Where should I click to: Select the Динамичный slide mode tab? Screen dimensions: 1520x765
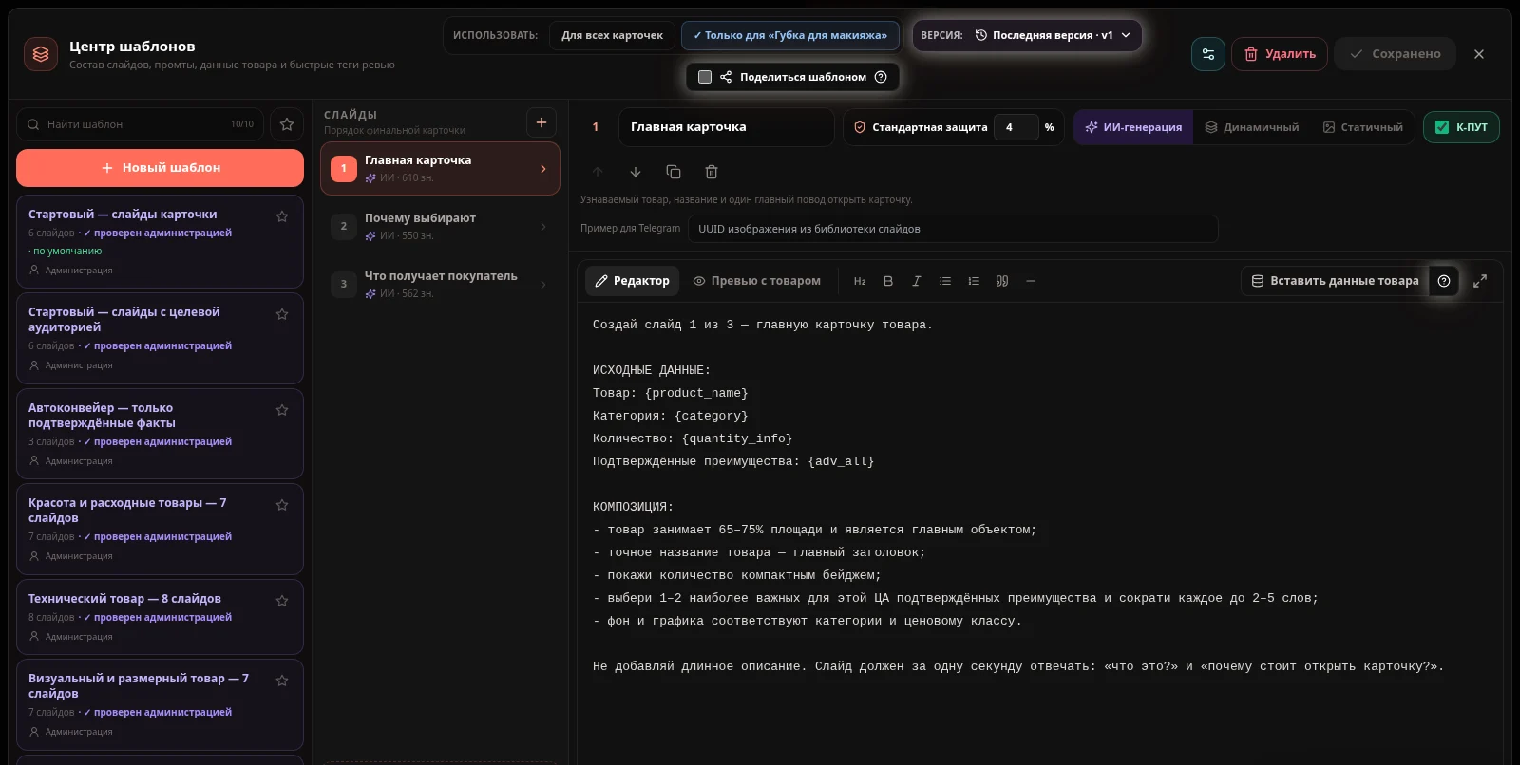click(x=1252, y=127)
